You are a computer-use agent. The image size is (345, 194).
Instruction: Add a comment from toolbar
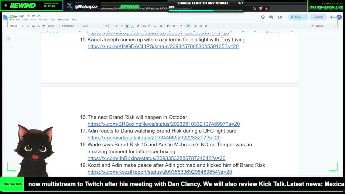(150, 26)
